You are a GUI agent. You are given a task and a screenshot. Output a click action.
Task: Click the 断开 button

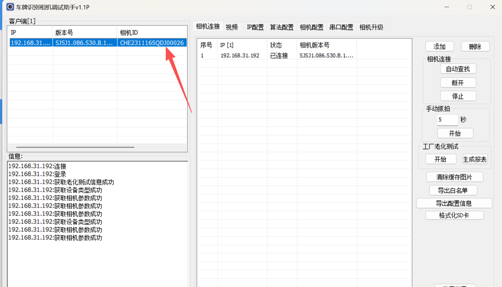point(458,83)
